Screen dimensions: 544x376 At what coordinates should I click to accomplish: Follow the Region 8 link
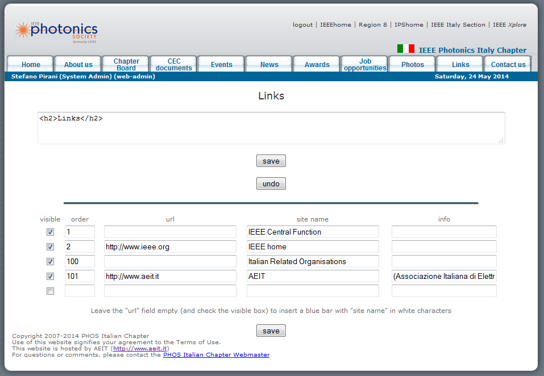pyautogui.click(x=372, y=24)
